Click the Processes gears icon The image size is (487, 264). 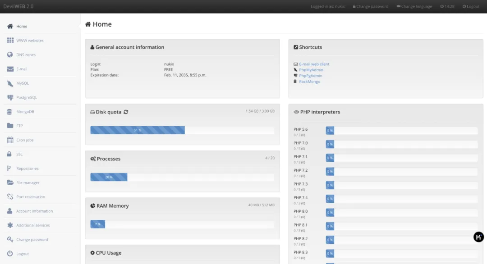point(93,159)
